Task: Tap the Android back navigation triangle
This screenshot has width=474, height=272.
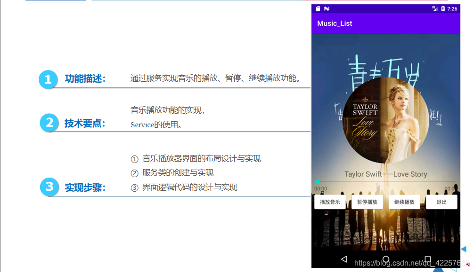Action: coord(344,259)
